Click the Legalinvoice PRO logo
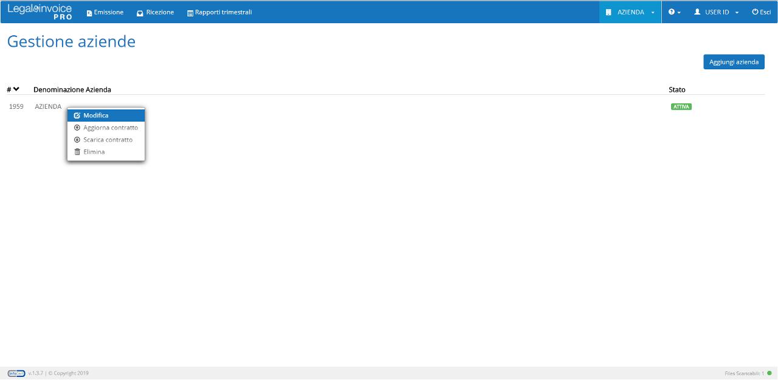Viewport: 778px width, 380px height. [40, 12]
